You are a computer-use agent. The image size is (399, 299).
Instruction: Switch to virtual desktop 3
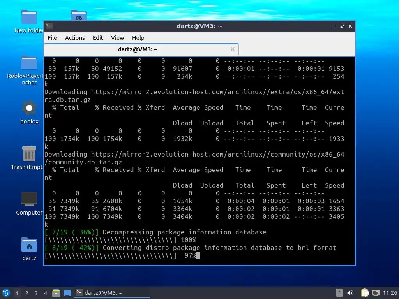coord(36,293)
